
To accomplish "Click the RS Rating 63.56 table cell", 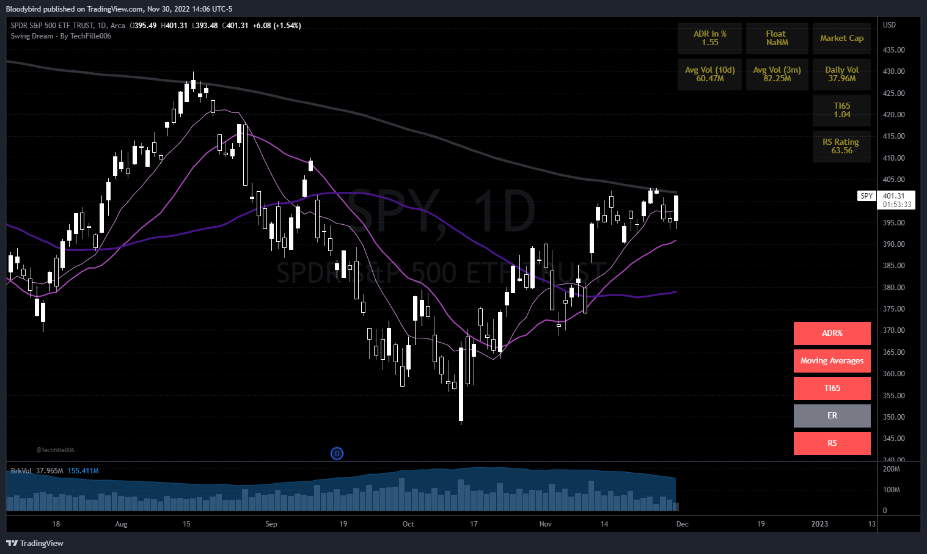I will tap(841, 146).
